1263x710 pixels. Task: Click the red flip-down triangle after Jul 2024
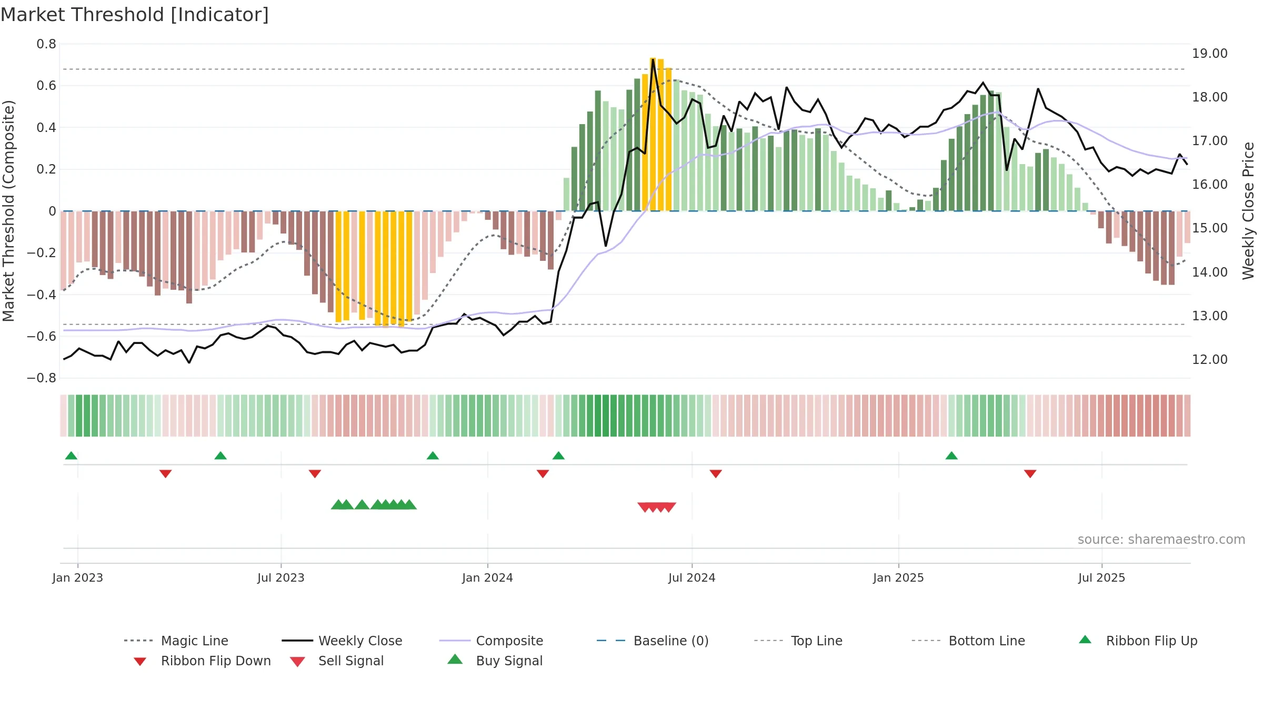(716, 474)
